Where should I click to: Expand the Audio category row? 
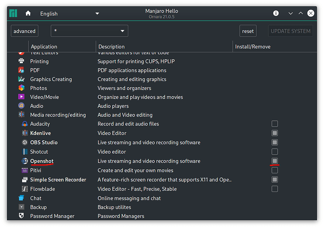coord(162,106)
